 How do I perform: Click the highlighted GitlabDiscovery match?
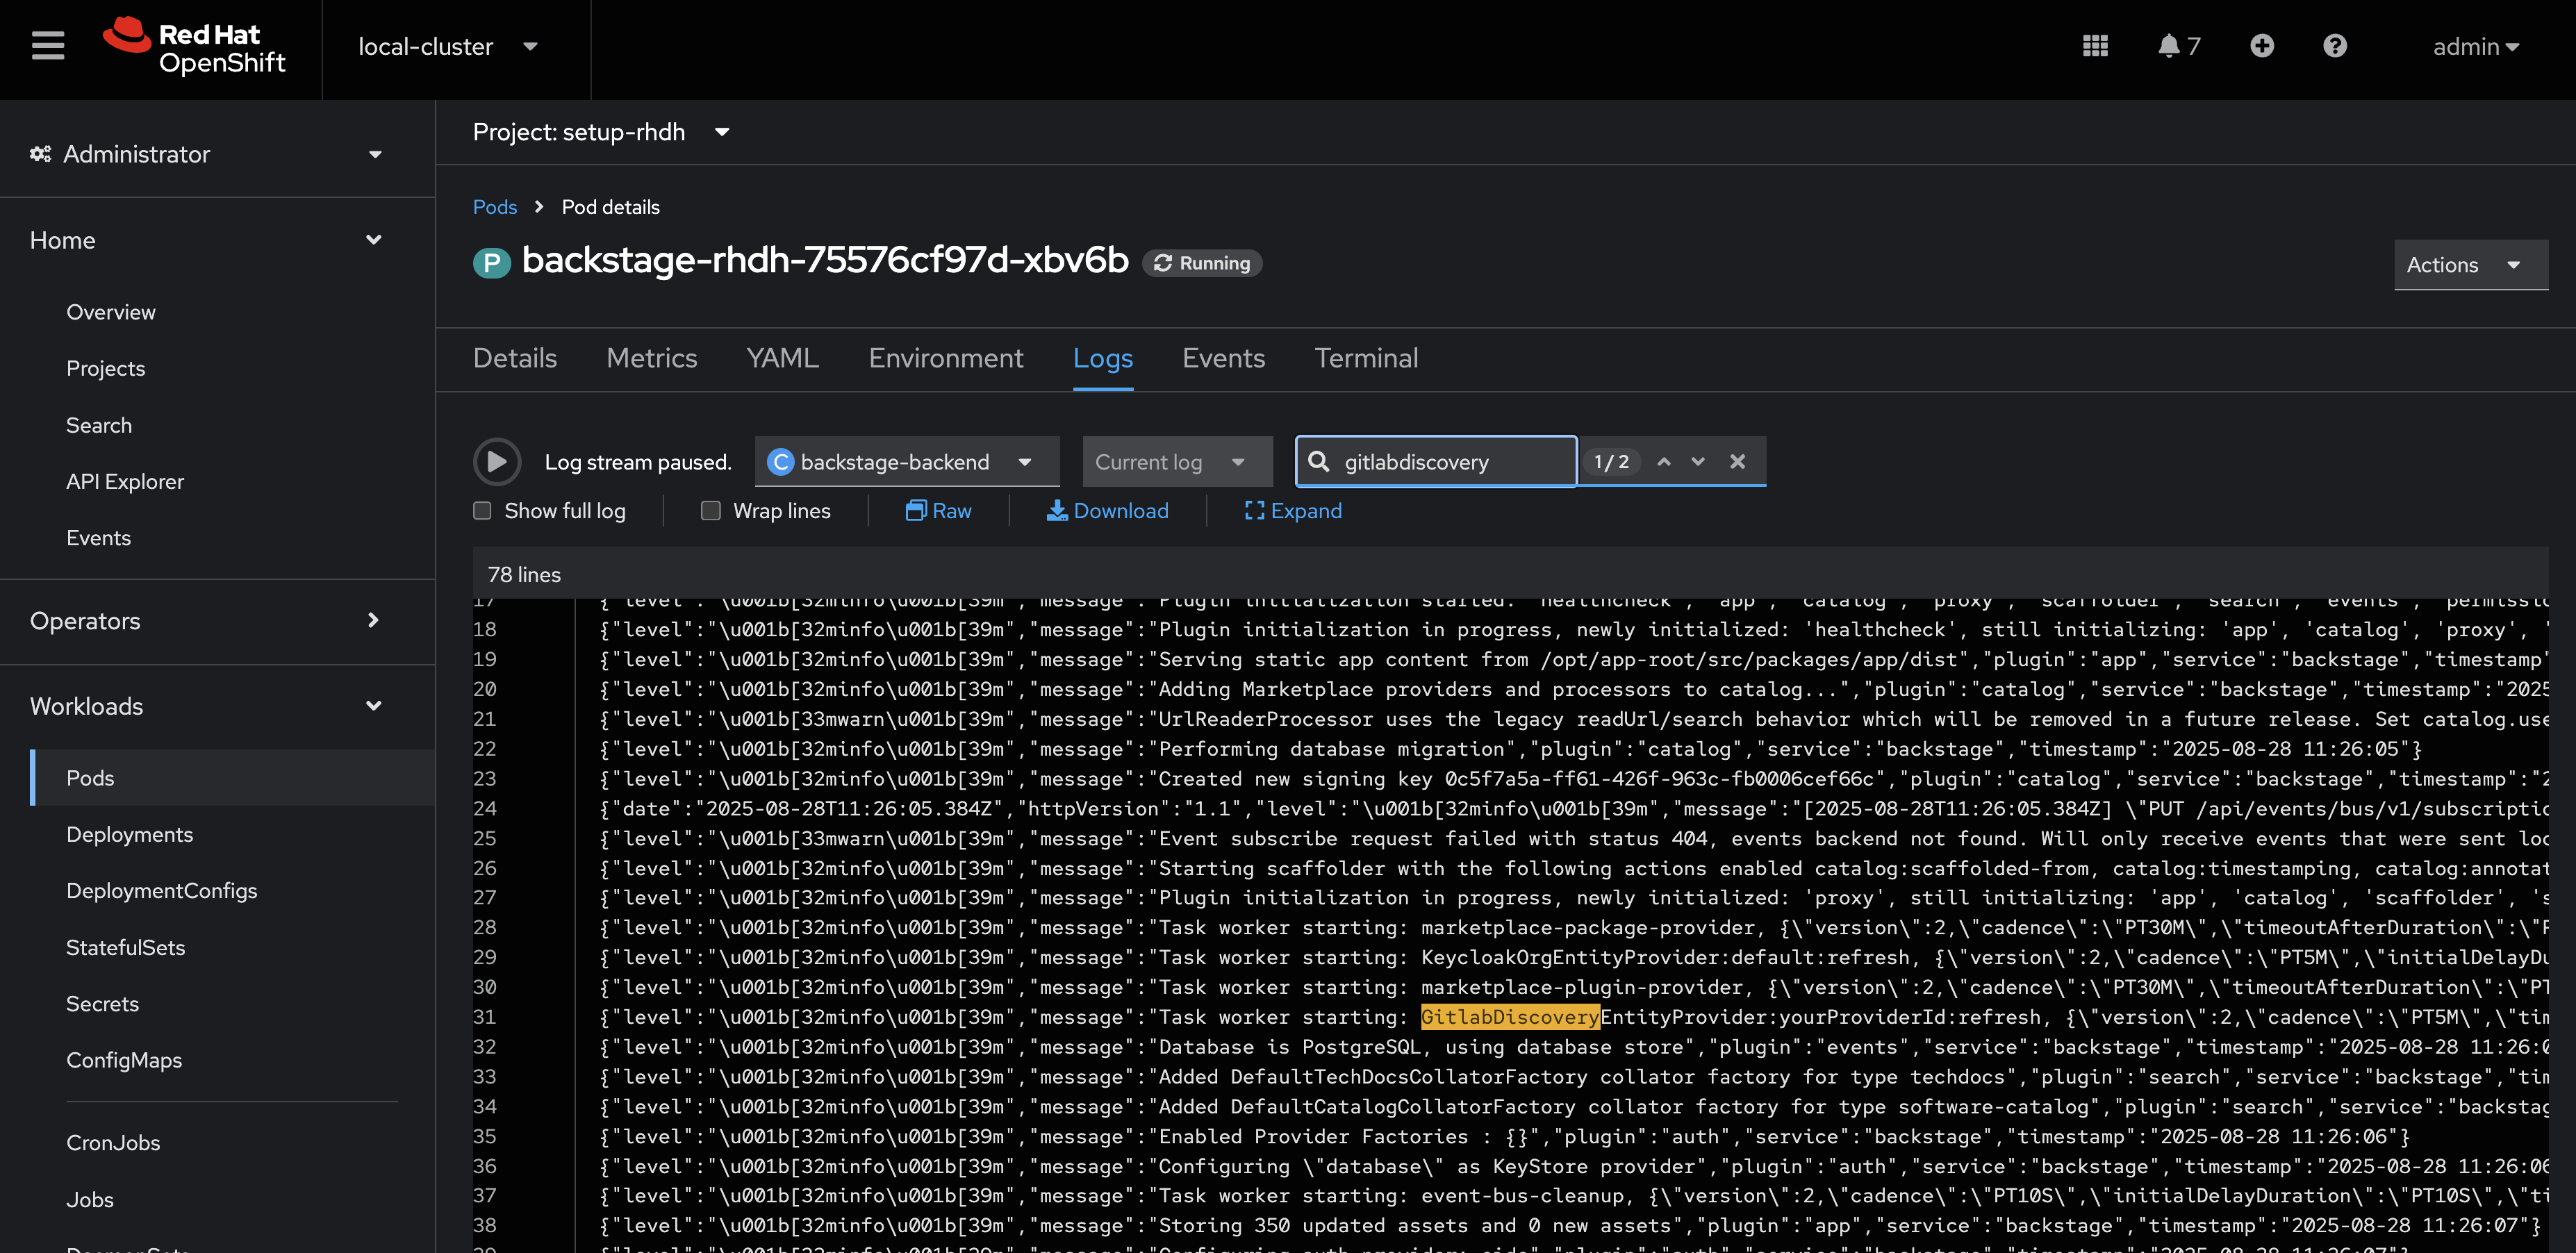(1510, 1017)
